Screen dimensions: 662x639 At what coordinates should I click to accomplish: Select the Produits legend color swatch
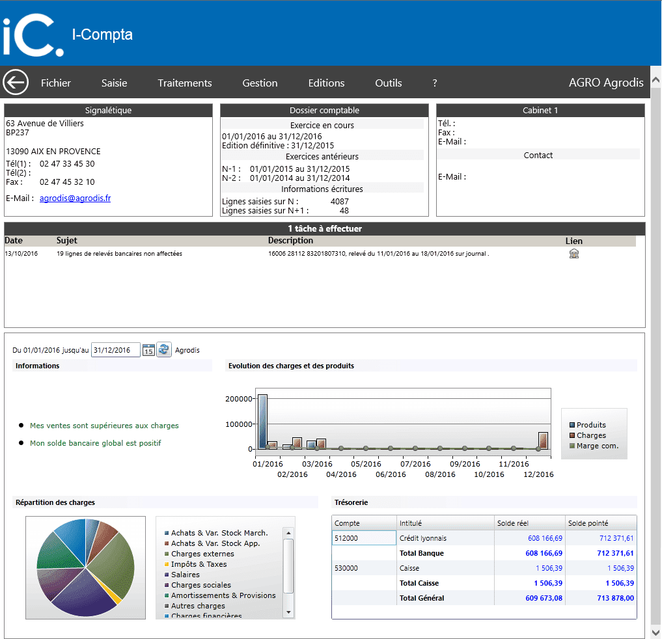(x=572, y=425)
